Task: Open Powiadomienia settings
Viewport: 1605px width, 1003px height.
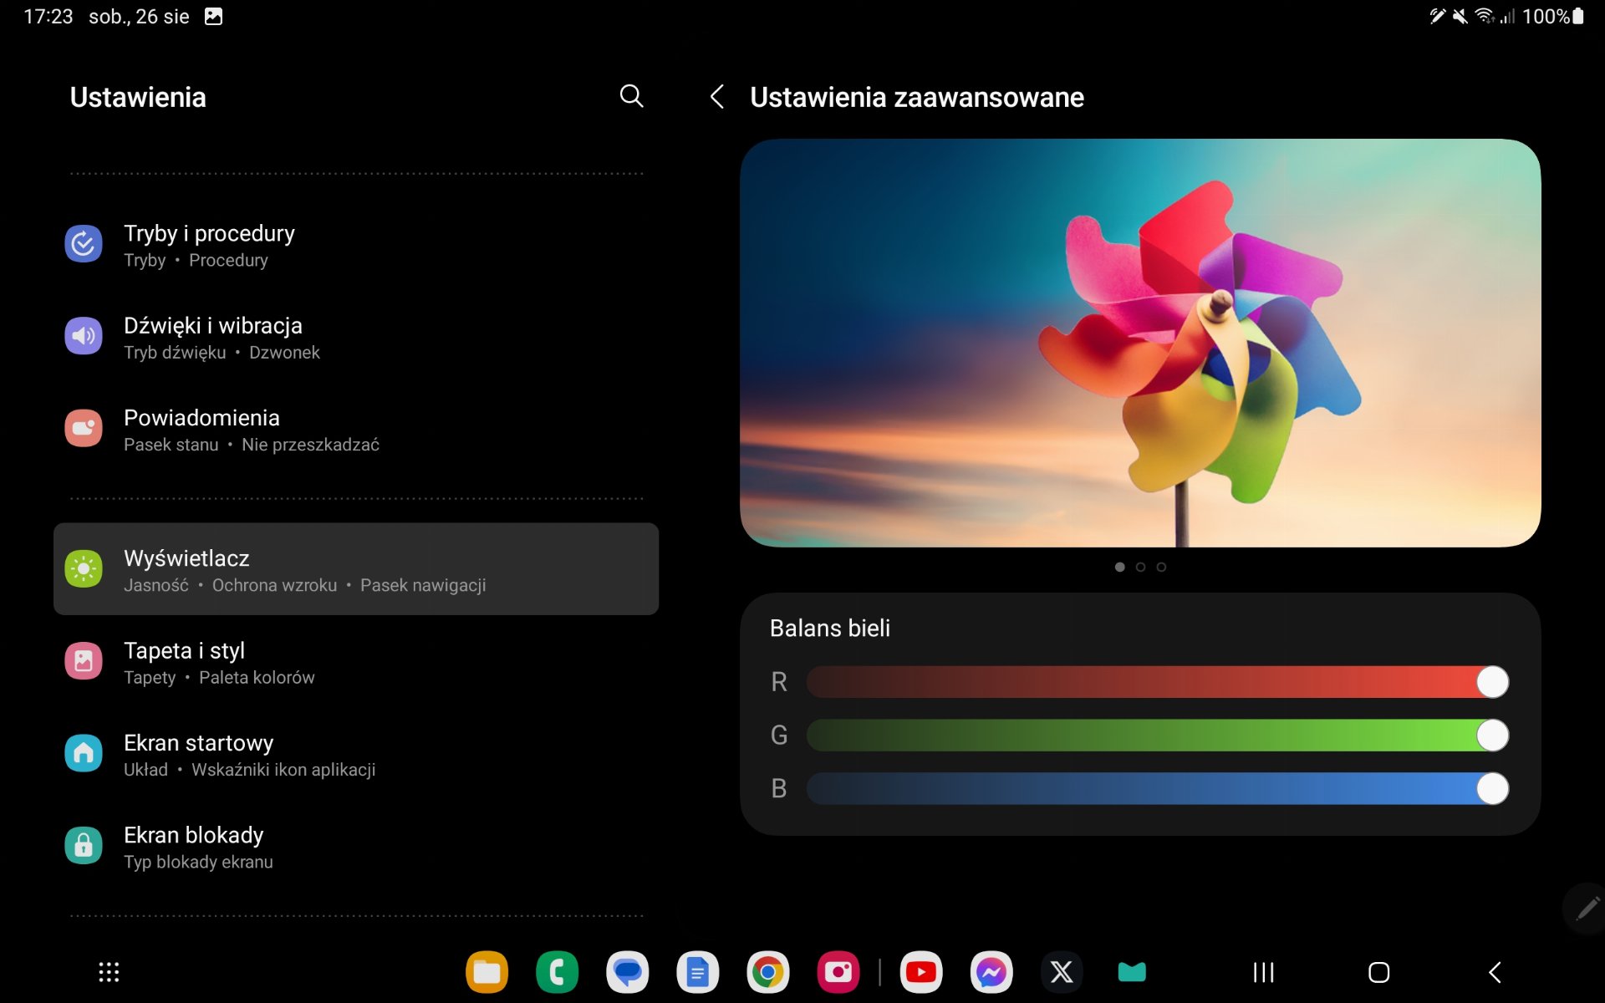Action: (x=356, y=429)
